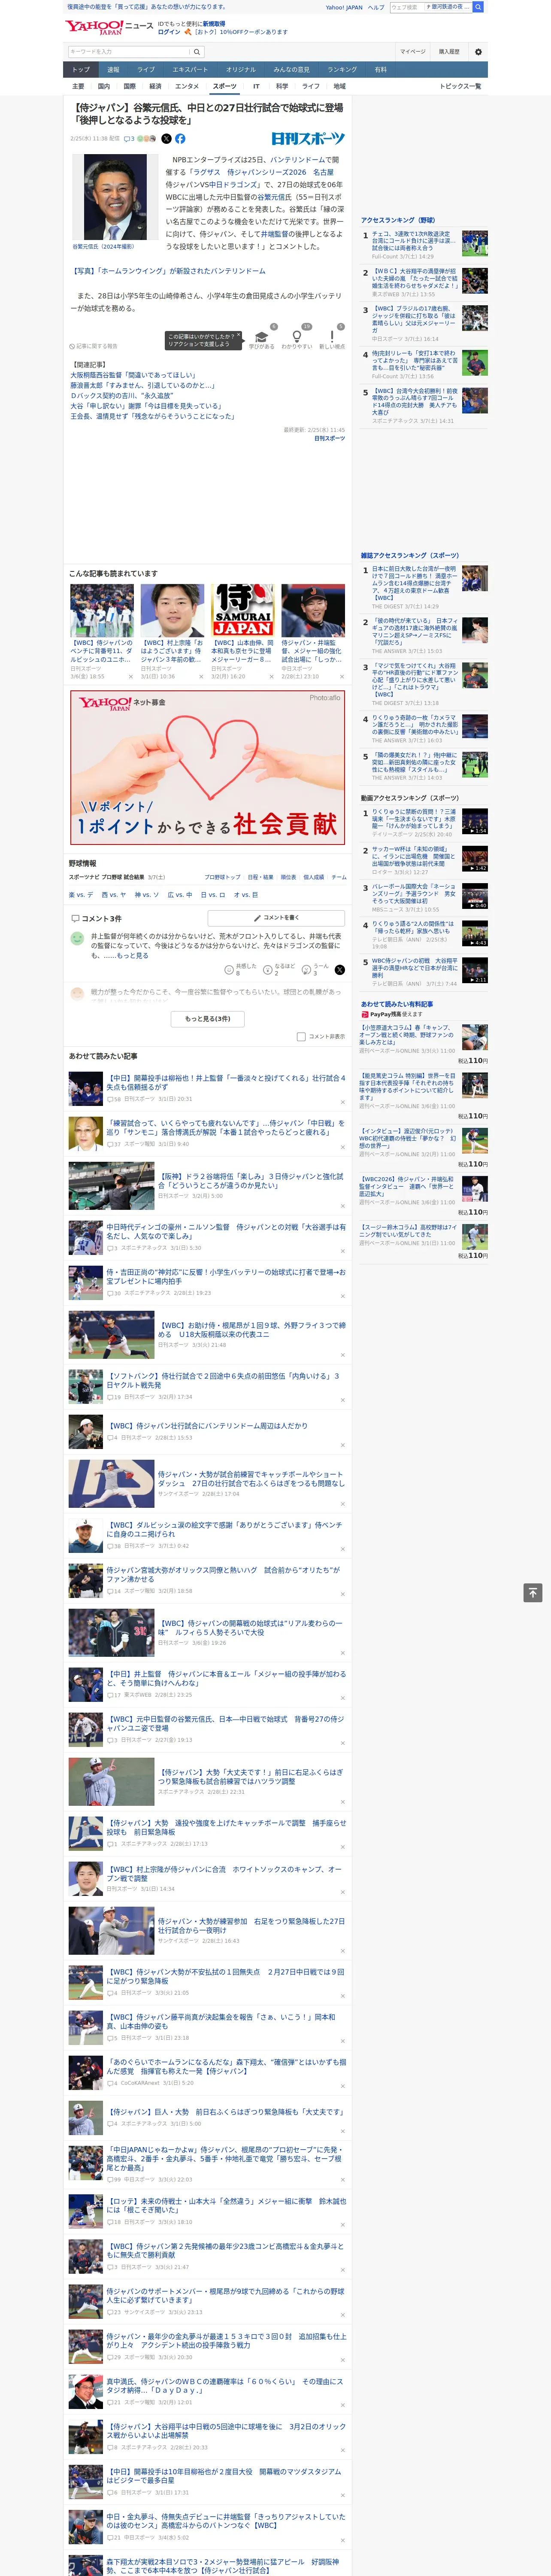Click the Yahoo ネット募金 heart banner ad
This screenshot has height=2576, width=551.
pyautogui.click(x=208, y=769)
